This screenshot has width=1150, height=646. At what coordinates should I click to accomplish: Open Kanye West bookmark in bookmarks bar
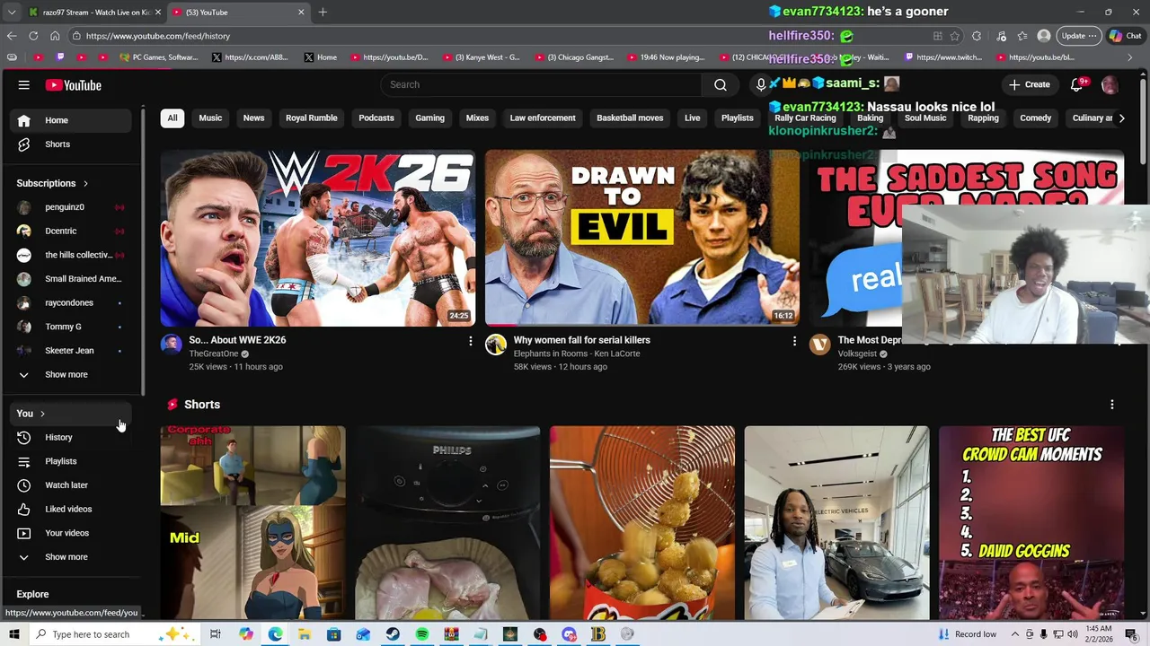coord(481,57)
